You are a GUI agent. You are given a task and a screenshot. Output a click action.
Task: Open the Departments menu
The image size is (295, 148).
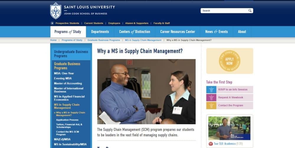(x=100, y=32)
